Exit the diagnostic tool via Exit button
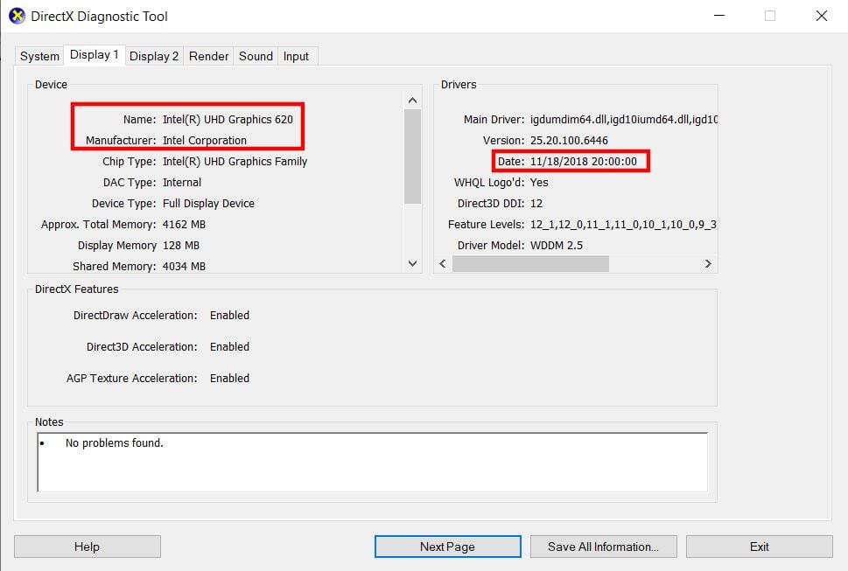This screenshot has height=571, width=848. point(759,547)
